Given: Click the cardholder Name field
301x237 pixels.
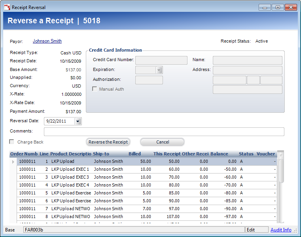Looking at the screenshot, I should (247, 60).
